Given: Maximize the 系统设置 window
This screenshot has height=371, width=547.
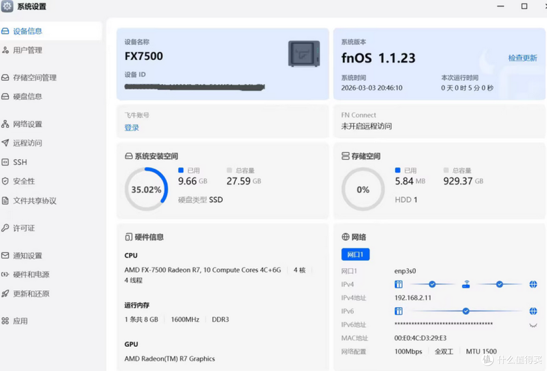Looking at the screenshot, I should click(x=524, y=6).
